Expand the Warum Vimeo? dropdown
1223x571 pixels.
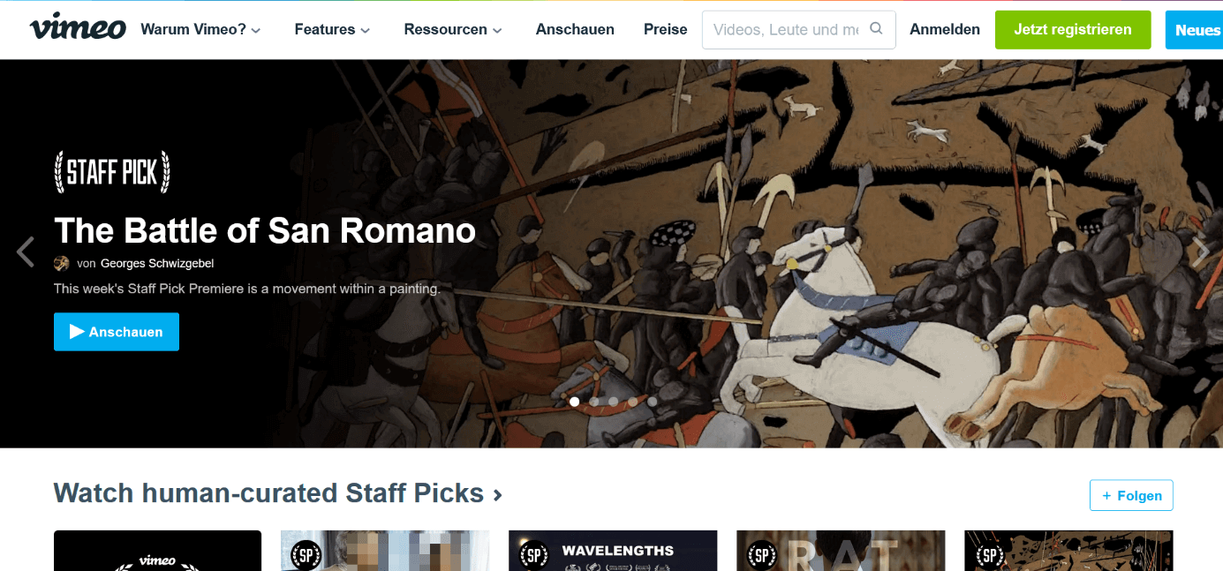coord(200,29)
